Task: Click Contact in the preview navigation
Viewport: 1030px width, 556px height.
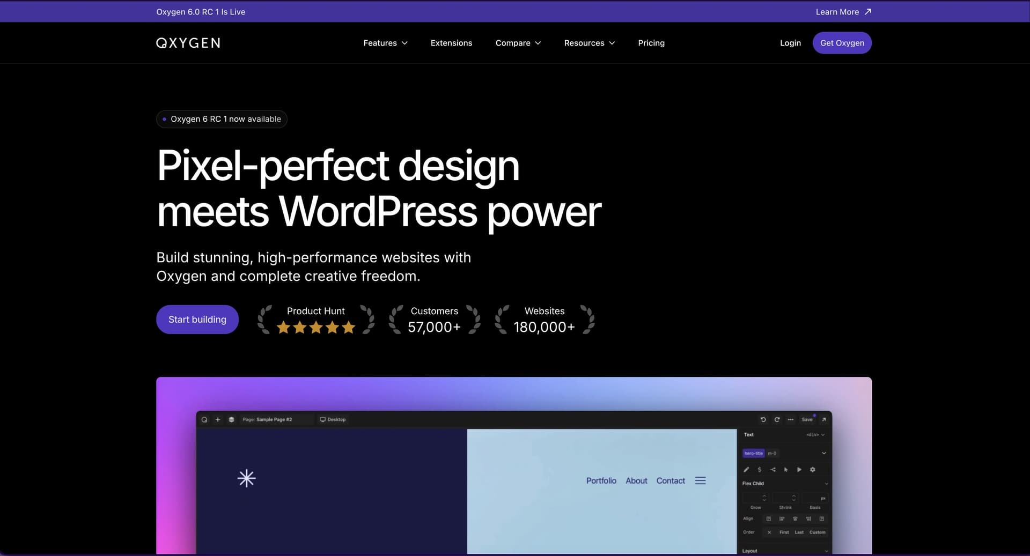Action: pyautogui.click(x=671, y=481)
